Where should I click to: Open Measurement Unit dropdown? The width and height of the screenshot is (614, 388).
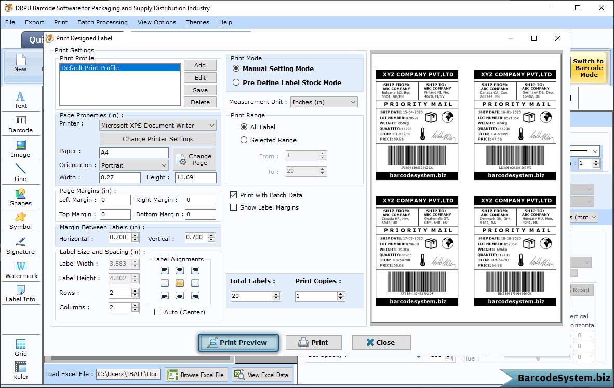324,102
